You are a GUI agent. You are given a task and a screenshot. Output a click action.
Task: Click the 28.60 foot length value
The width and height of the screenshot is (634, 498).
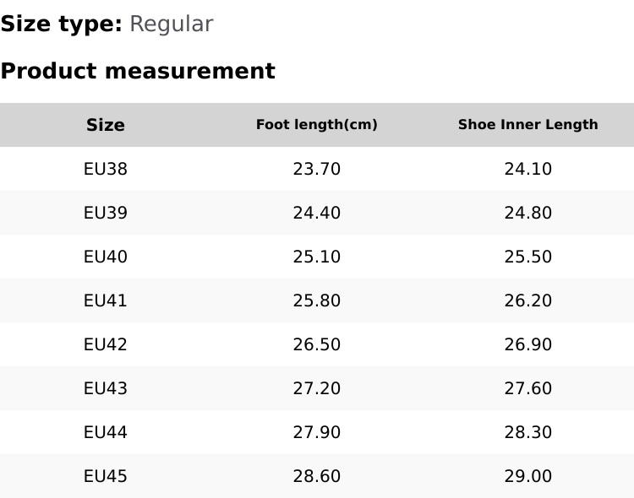317,476
